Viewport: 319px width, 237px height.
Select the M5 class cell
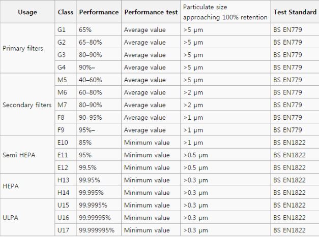[66, 80]
